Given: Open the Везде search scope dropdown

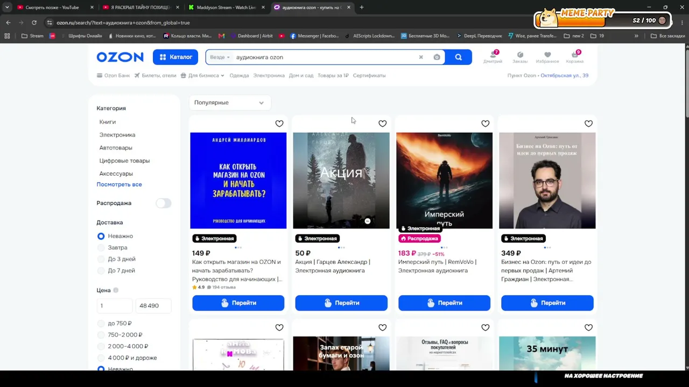Looking at the screenshot, I should 220,57.
